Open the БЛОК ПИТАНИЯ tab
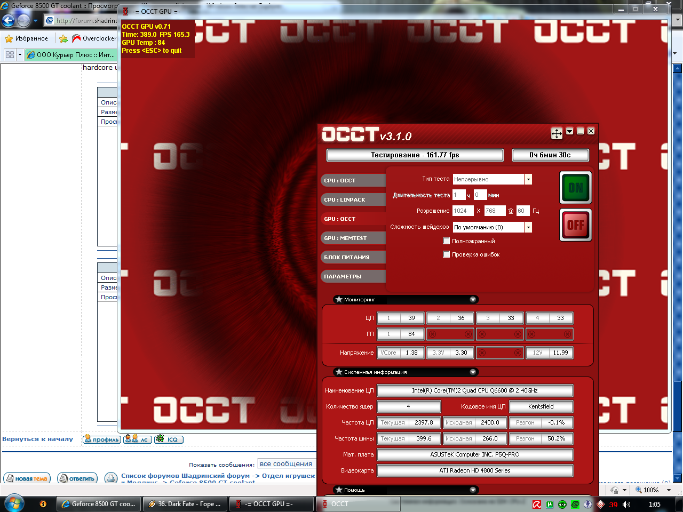Image resolution: width=683 pixels, height=512 pixels. (x=353, y=257)
